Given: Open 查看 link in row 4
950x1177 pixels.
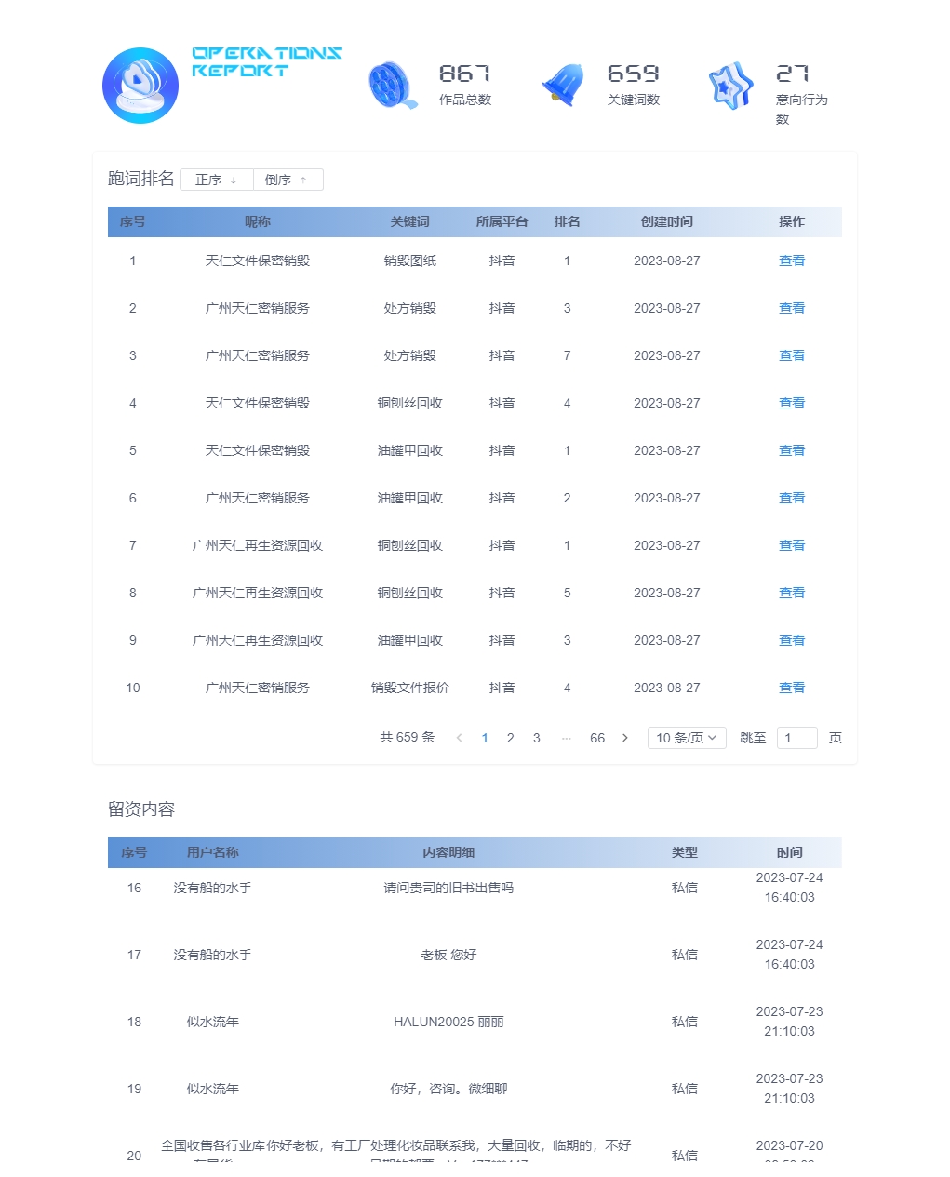Looking at the screenshot, I should click(792, 403).
